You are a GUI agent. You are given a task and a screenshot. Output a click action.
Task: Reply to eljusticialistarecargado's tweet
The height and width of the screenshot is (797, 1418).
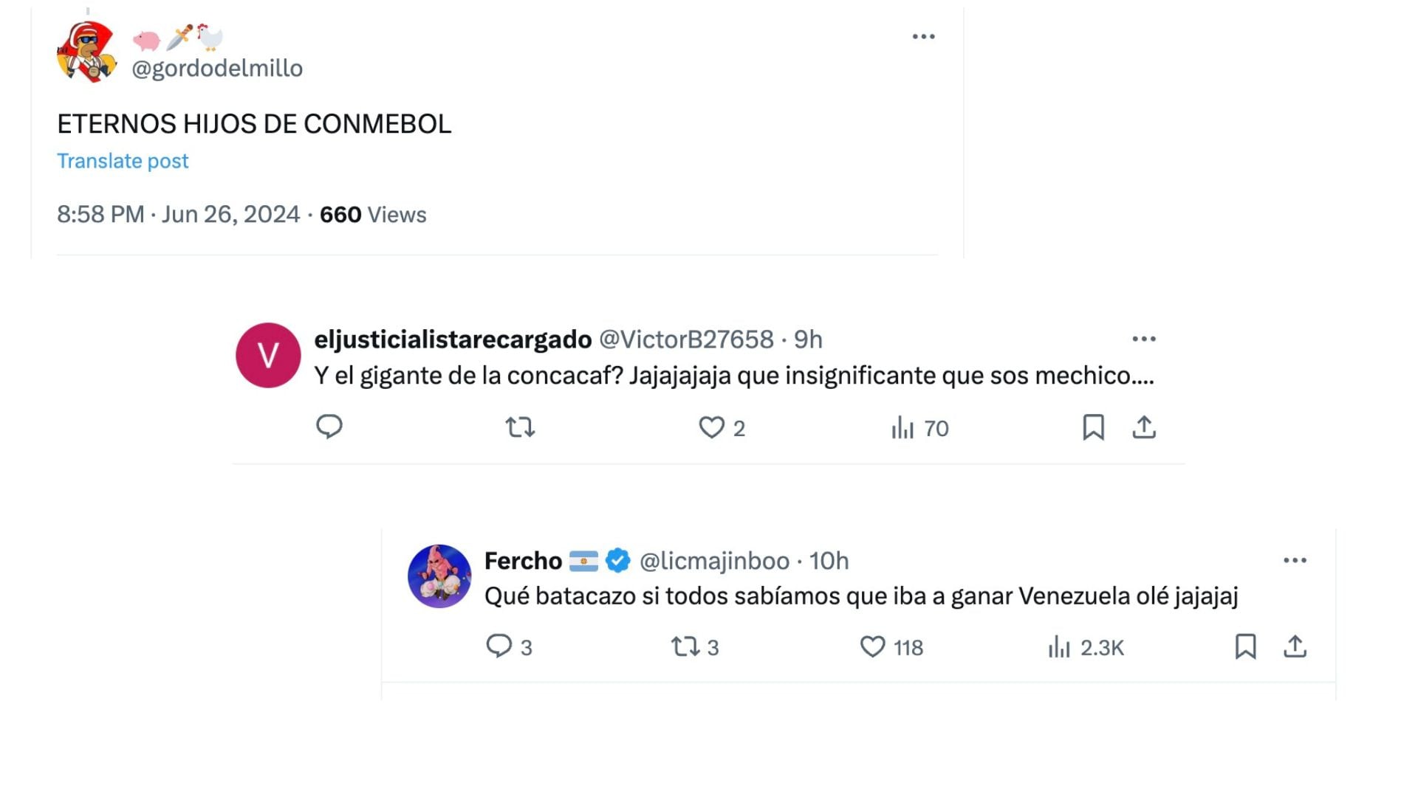330,427
